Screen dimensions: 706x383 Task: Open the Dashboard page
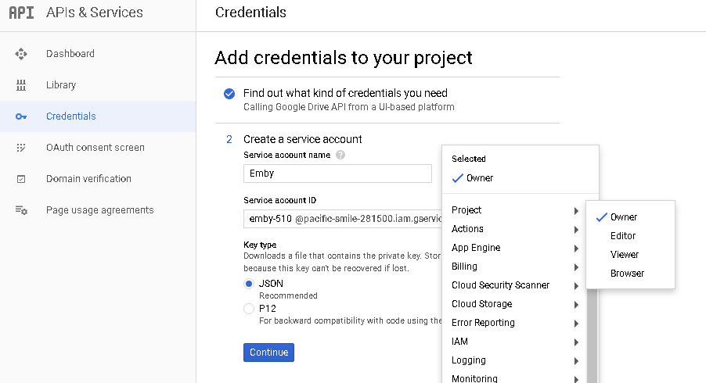point(98,54)
